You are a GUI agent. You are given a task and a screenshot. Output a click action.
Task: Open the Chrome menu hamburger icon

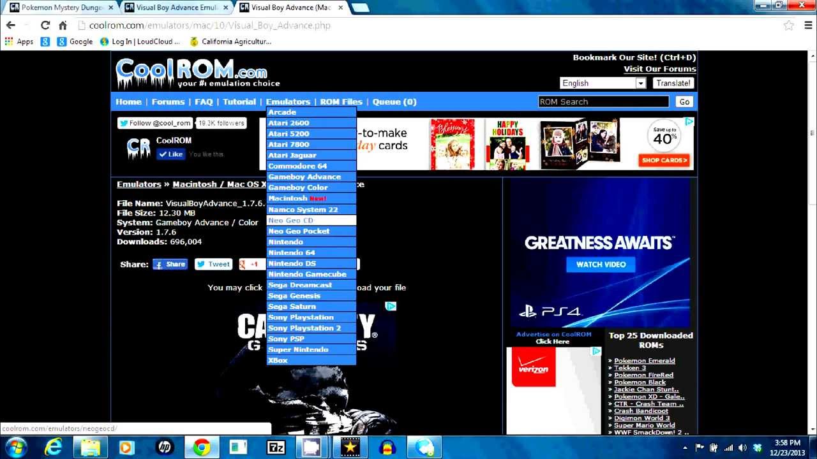pyautogui.click(x=808, y=25)
